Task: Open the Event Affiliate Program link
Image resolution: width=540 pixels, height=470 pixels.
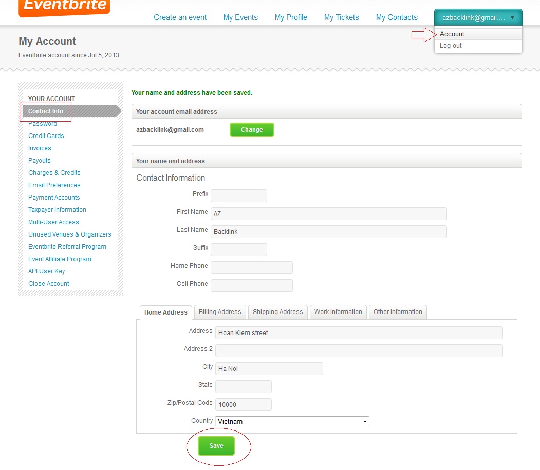Action: (x=60, y=259)
